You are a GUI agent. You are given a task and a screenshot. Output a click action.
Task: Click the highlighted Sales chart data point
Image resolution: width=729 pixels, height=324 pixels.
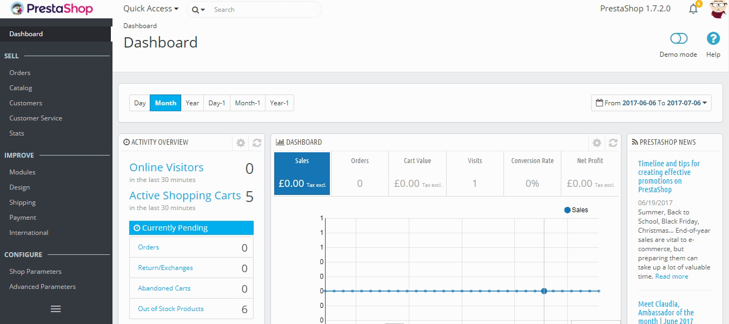pos(544,291)
